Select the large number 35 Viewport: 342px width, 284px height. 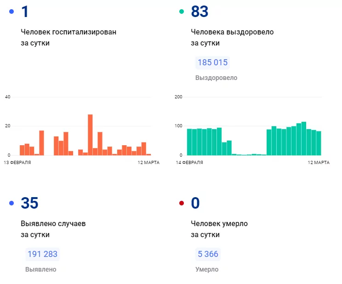[x=30, y=203]
